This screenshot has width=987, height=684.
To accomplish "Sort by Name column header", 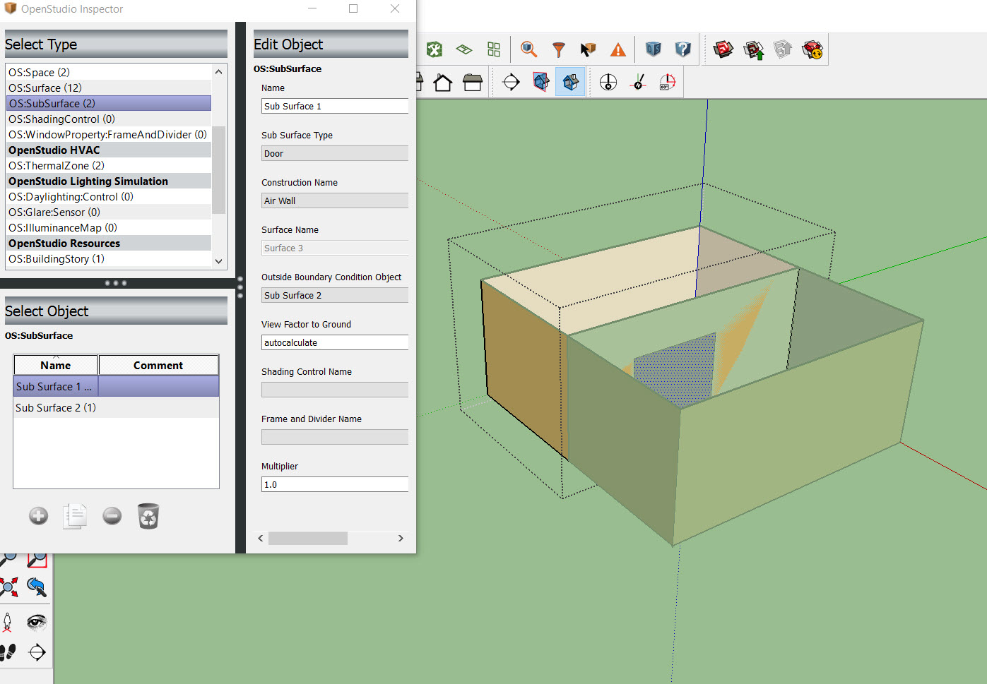I will pos(56,365).
